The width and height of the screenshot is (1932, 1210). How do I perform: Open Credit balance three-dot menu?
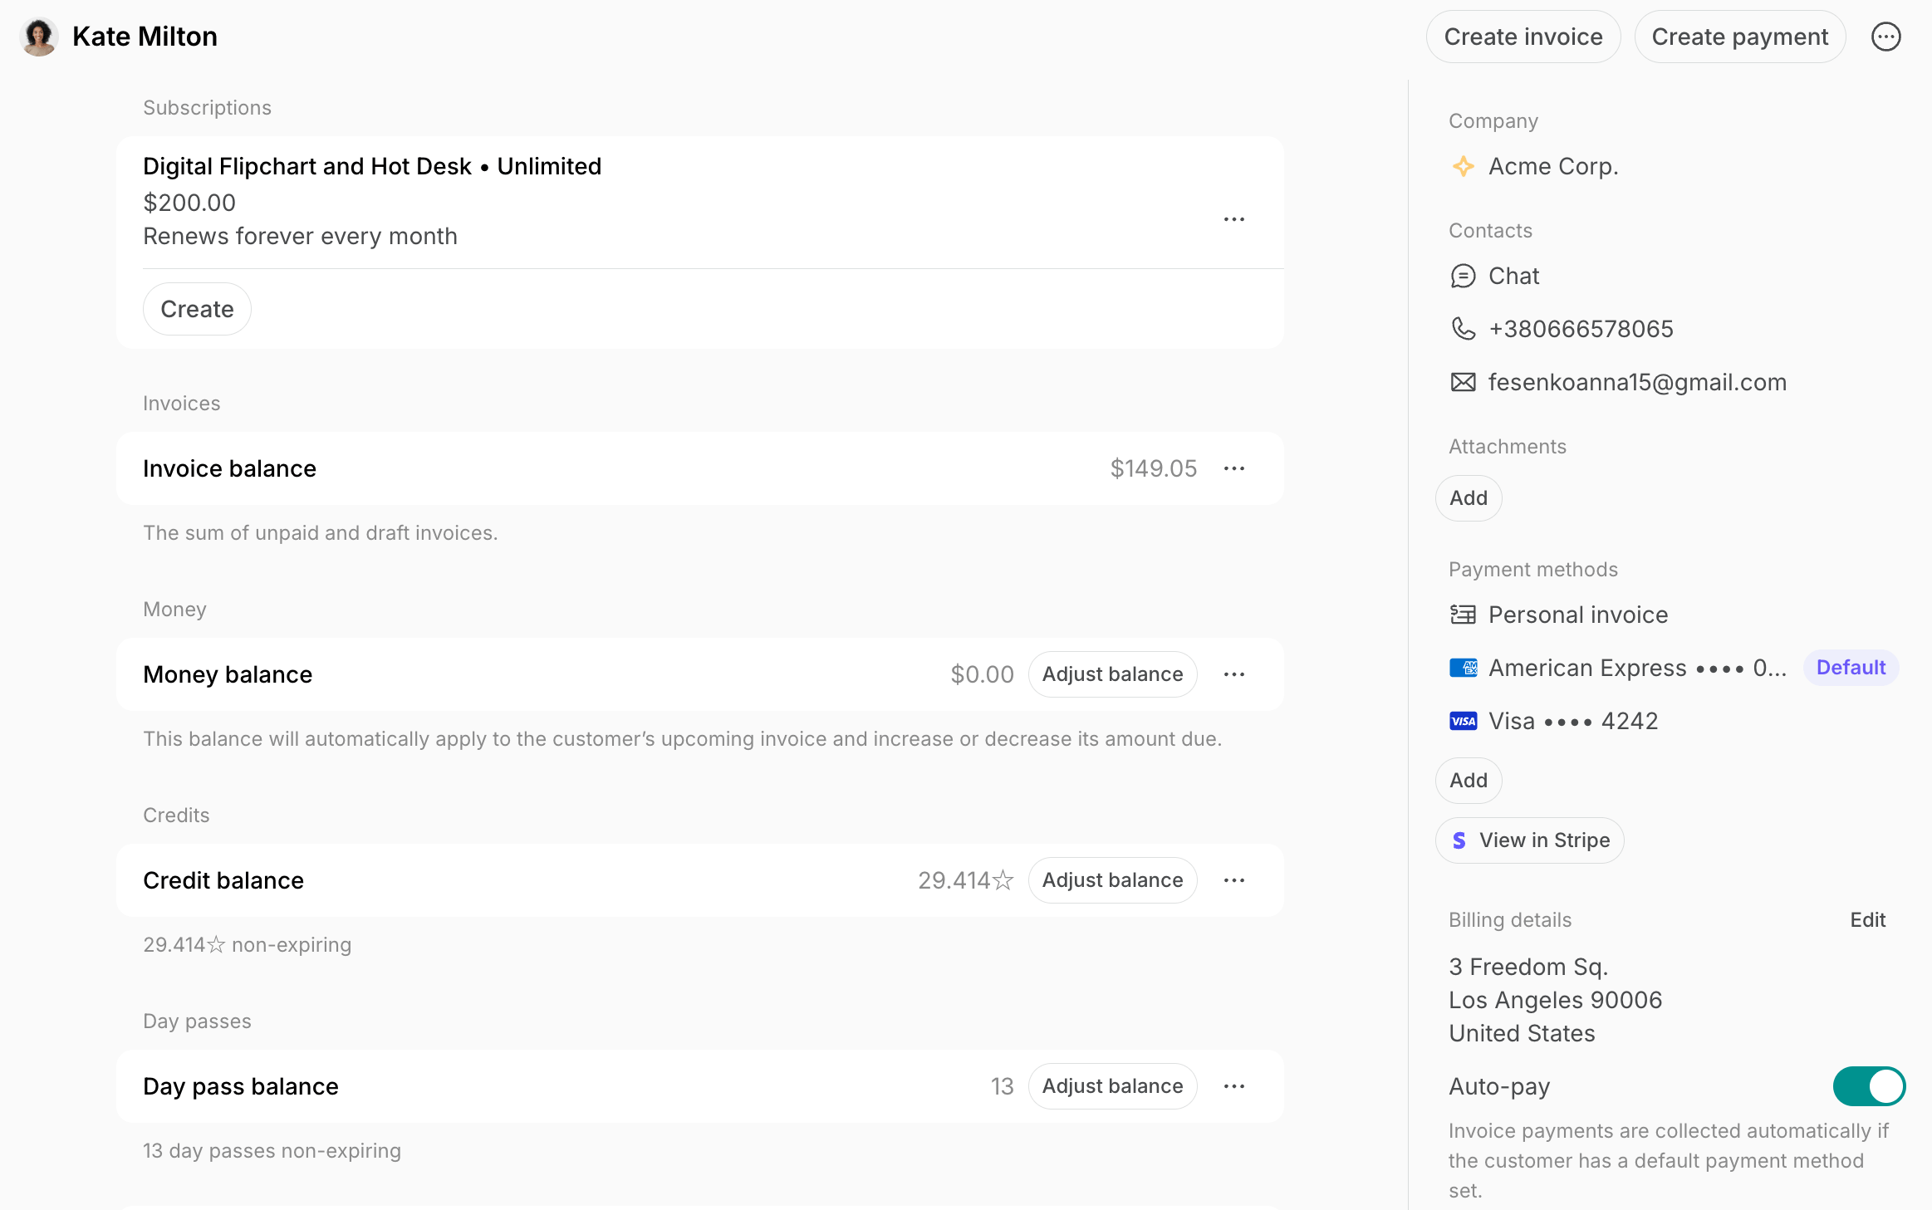click(x=1233, y=880)
